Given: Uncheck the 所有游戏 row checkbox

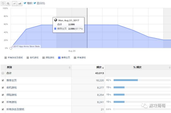Looking at the screenshot, I should point(3,102).
